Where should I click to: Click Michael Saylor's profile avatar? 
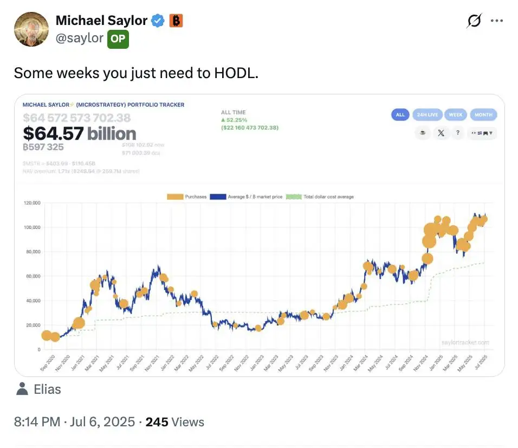tap(31, 29)
